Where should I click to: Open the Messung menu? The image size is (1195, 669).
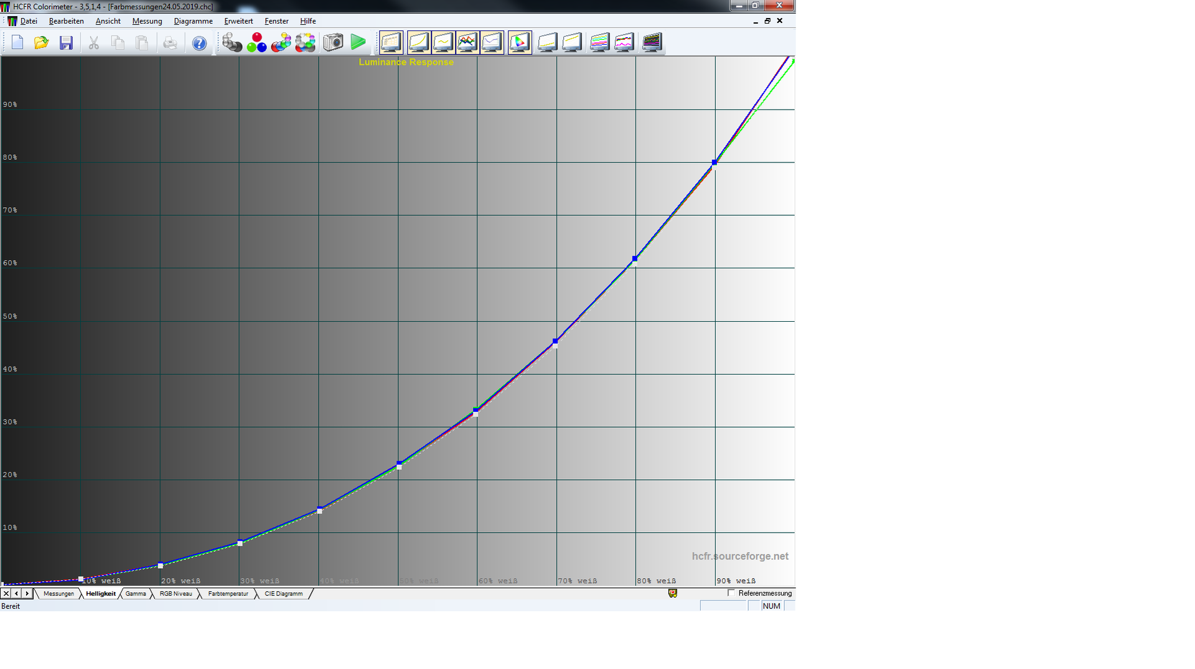(x=147, y=21)
